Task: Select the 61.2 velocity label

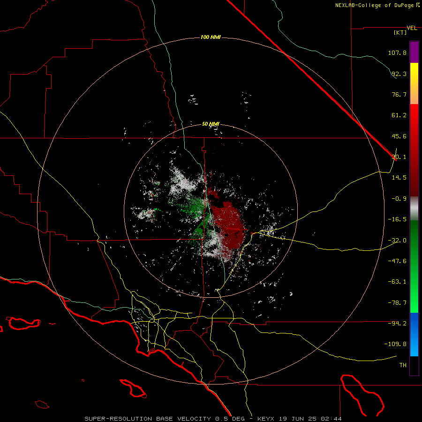Action: (399, 115)
